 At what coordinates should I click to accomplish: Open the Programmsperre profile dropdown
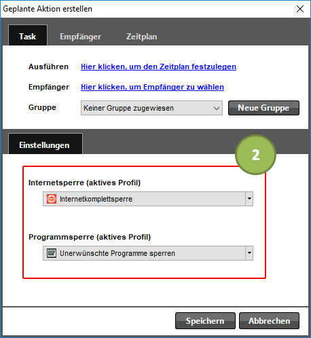tap(148, 253)
